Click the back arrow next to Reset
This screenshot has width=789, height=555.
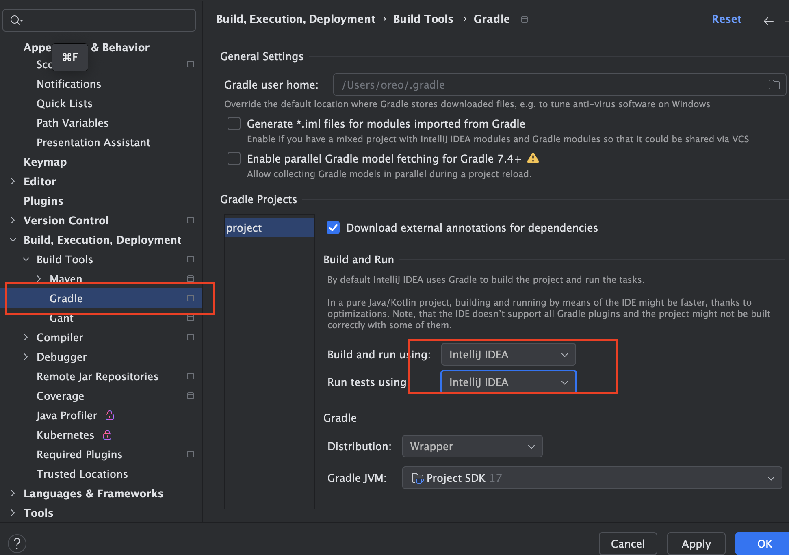[768, 21]
